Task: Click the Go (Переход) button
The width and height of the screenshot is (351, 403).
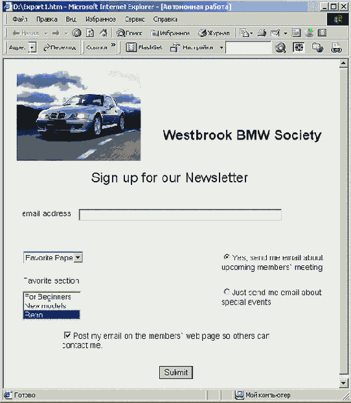Action: point(59,47)
